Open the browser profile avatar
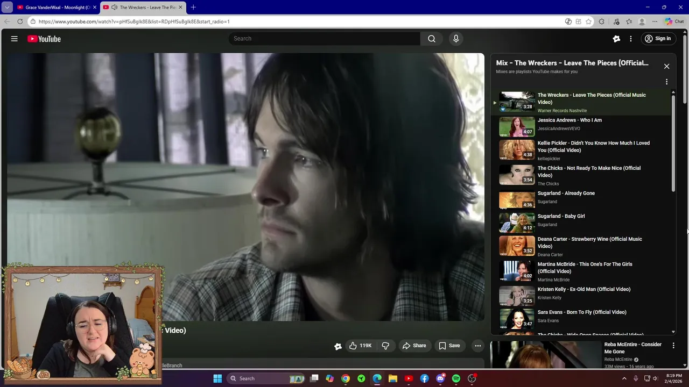Screen dimensions: 689x387 tap(642, 21)
